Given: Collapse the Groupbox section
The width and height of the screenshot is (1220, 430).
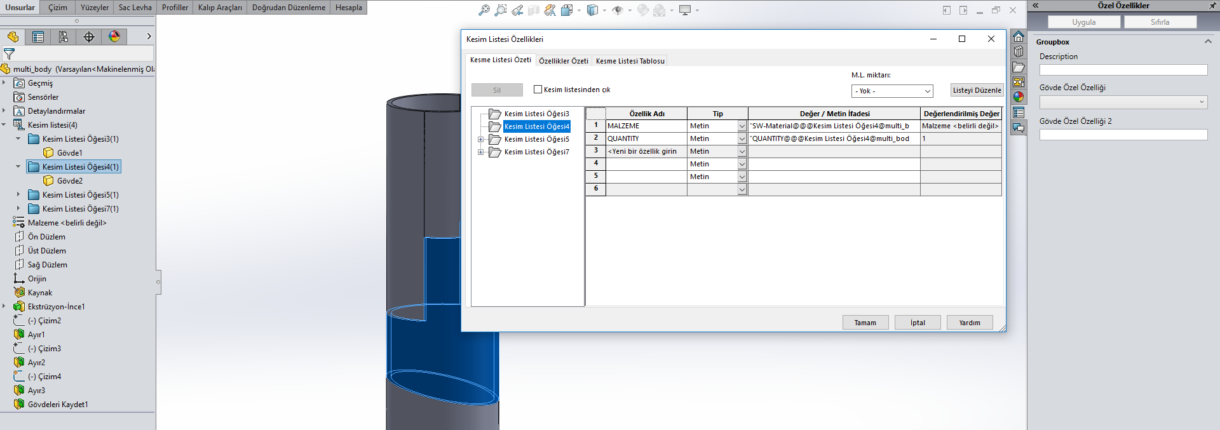Looking at the screenshot, I should [x=1208, y=42].
